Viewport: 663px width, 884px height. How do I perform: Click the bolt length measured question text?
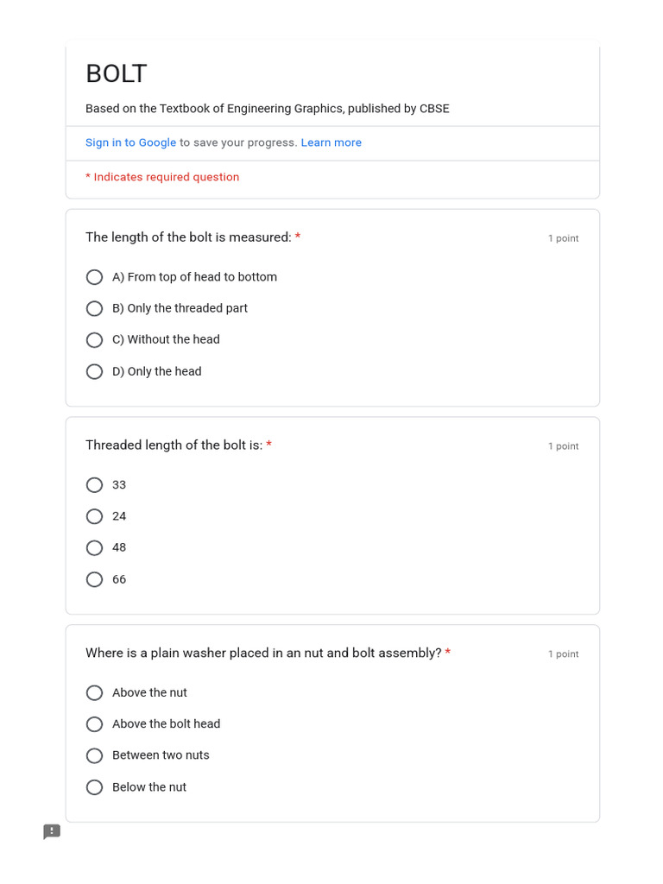coord(188,237)
